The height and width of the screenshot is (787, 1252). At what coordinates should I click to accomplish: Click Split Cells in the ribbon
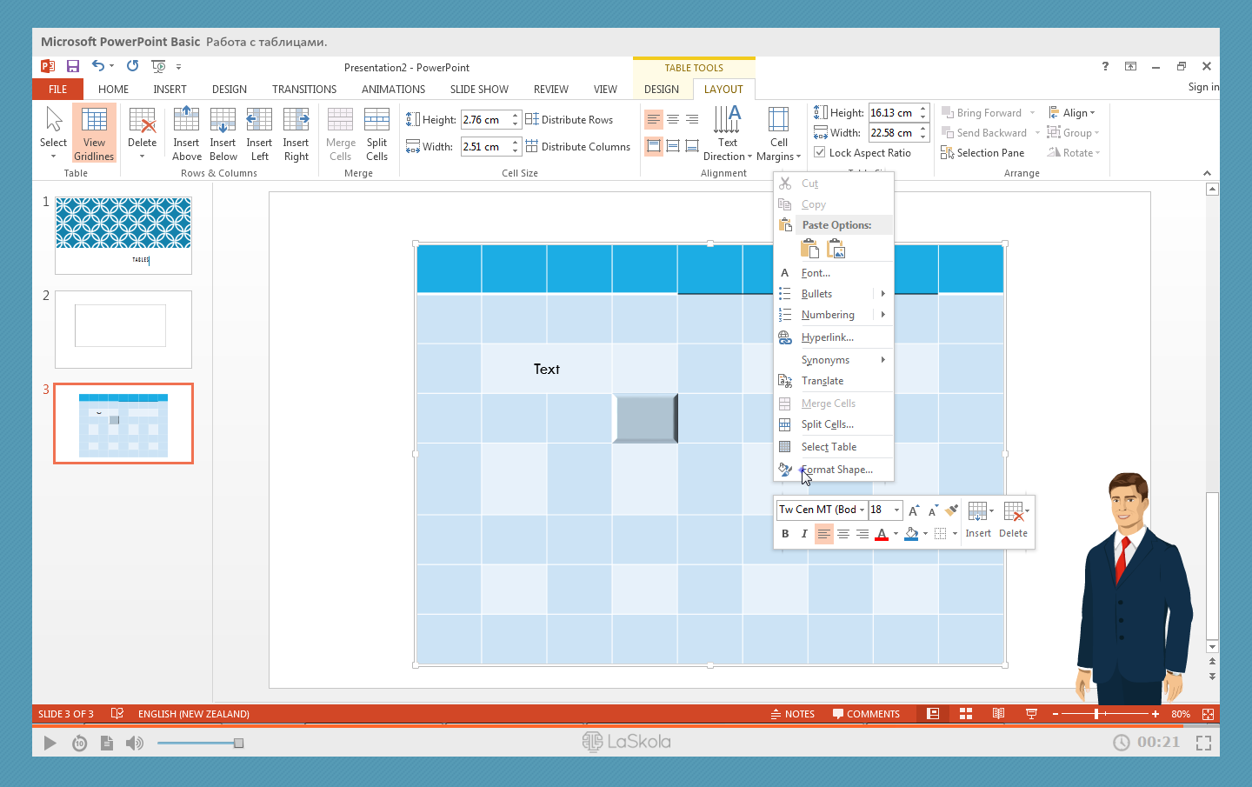tap(376, 133)
